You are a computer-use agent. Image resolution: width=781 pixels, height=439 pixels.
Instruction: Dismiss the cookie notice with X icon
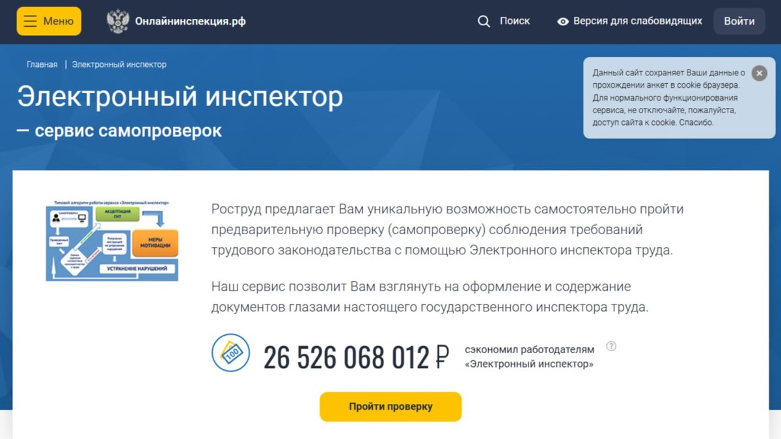coord(759,73)
